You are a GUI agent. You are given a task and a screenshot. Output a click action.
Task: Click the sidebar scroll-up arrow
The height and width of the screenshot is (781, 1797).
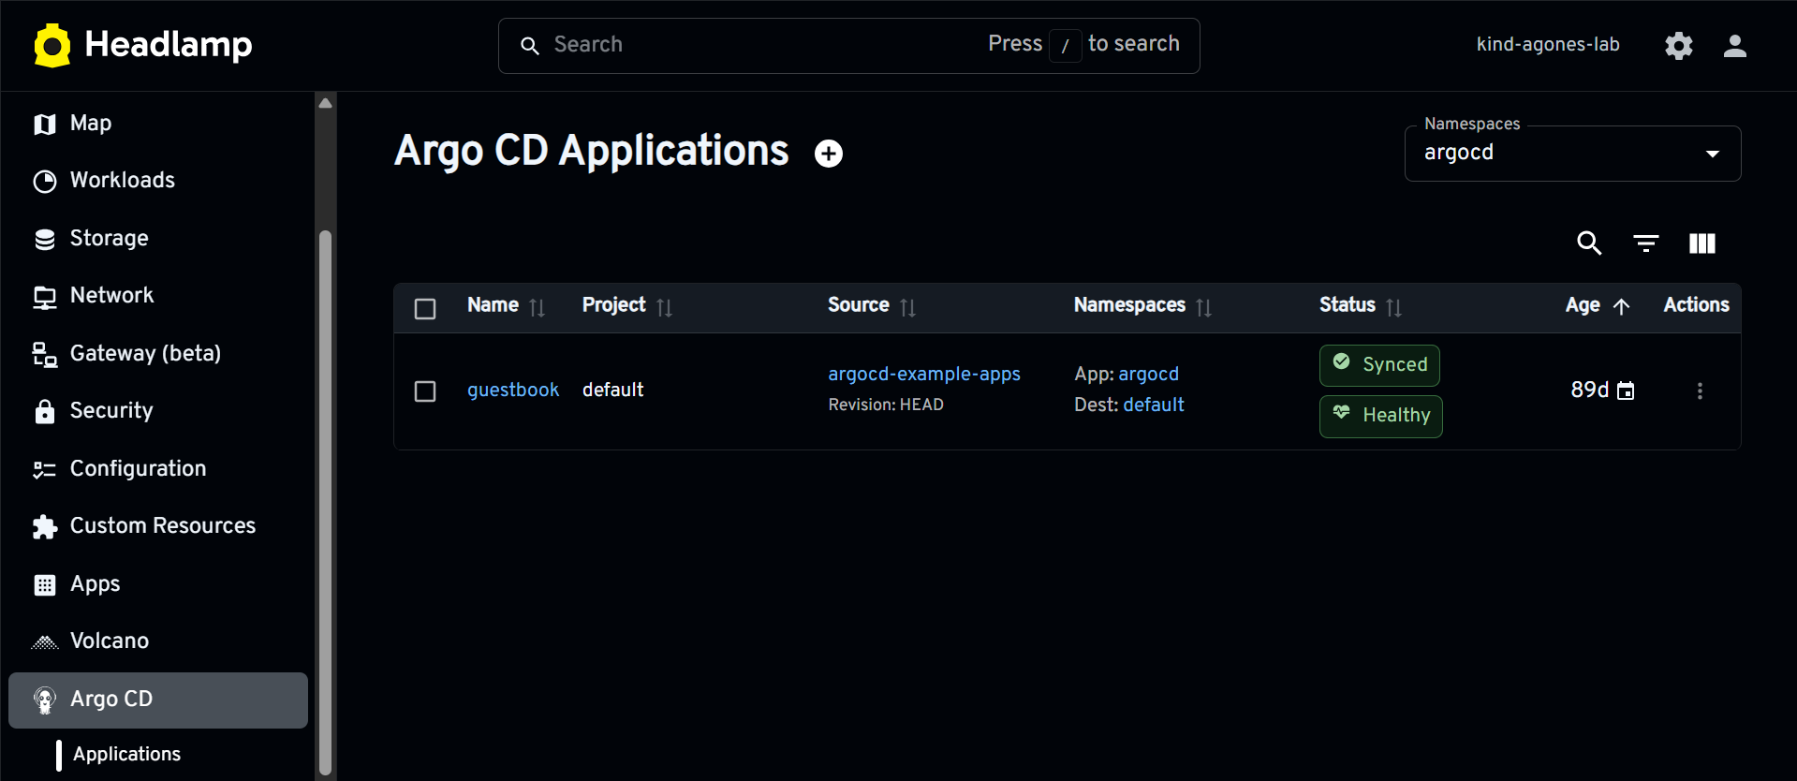pyautogui.click(x=325, y=103)
